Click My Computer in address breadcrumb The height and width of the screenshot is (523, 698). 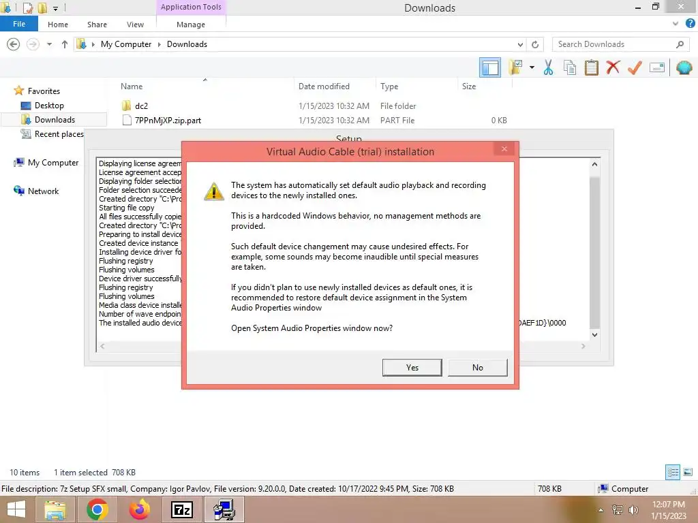126,44
